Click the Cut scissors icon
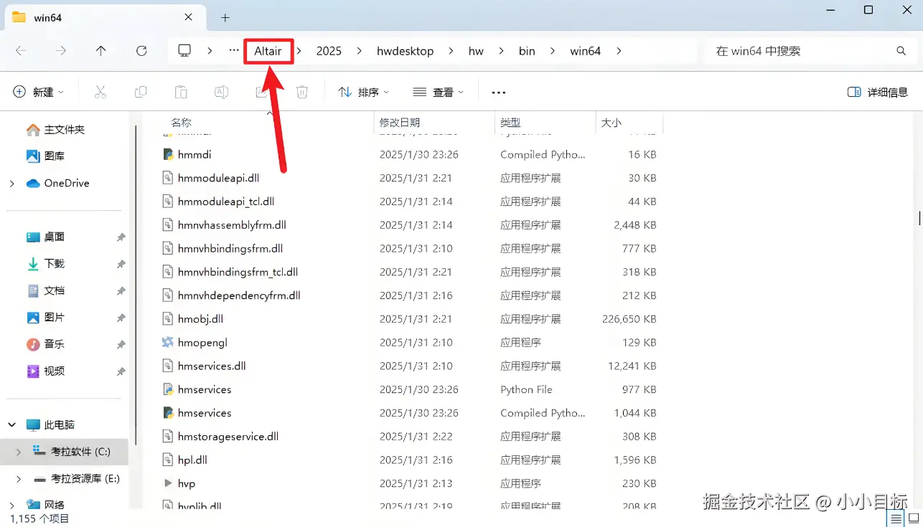Screen dimensions: 923x527 100,92
